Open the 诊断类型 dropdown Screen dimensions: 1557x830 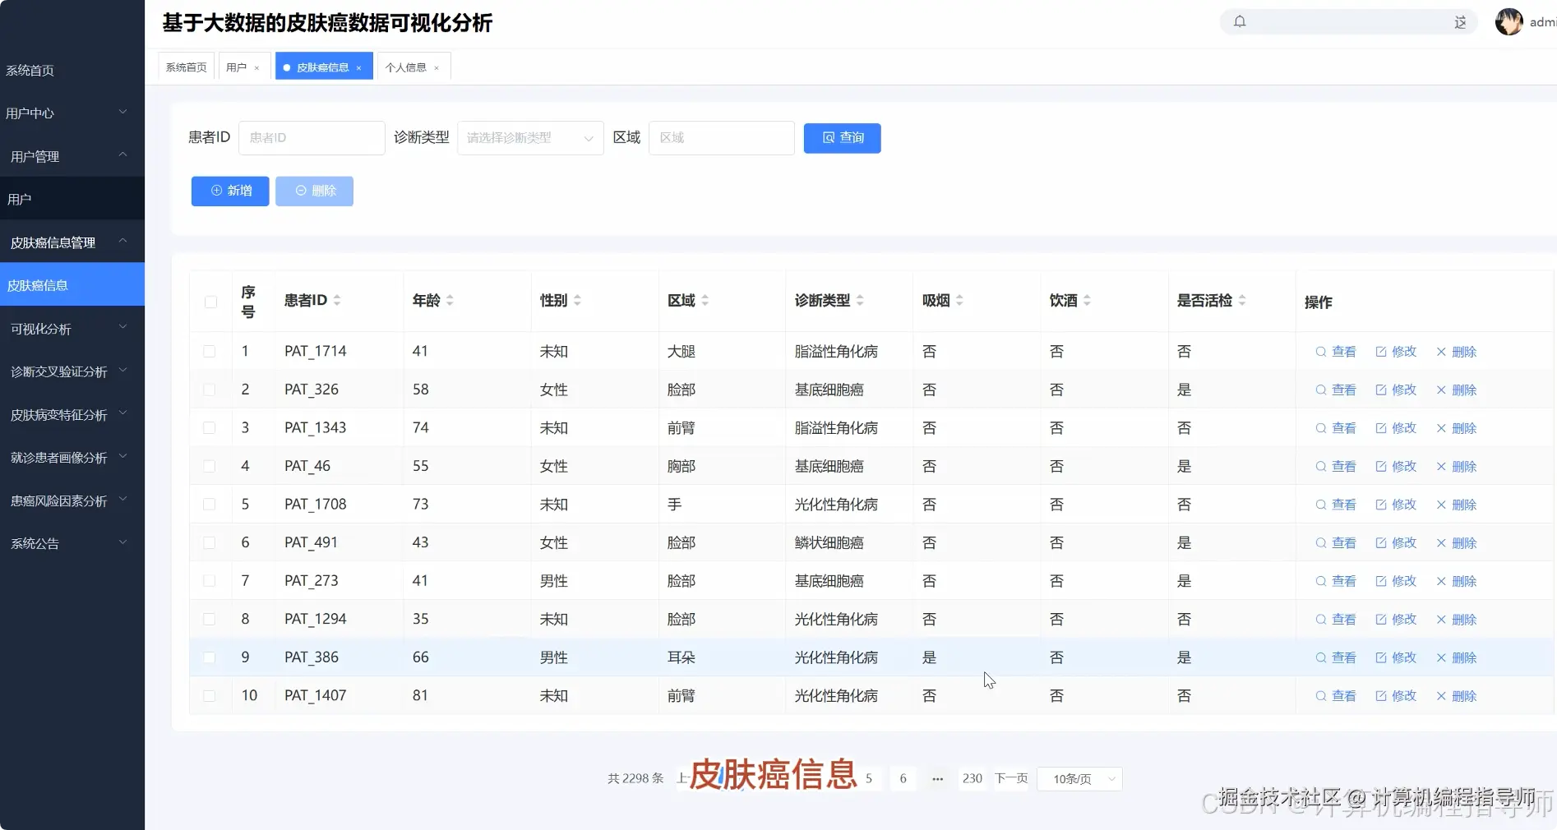click(529, 137)
